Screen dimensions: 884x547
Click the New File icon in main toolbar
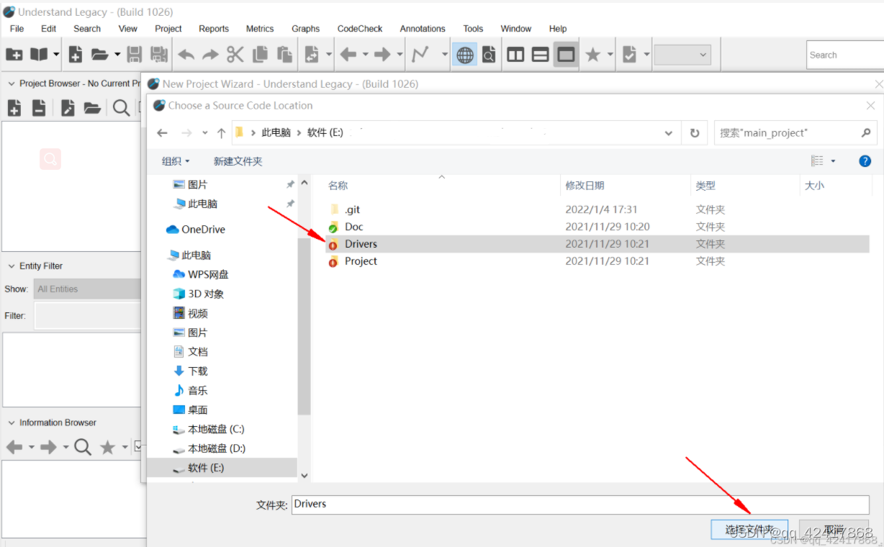point(76,55)
